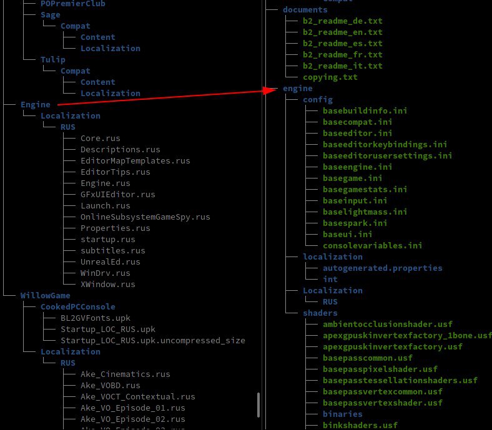Click the WillowGame directory name
Image resolution: width=492 pixels, height=430 pixels.
coord(45,296)
